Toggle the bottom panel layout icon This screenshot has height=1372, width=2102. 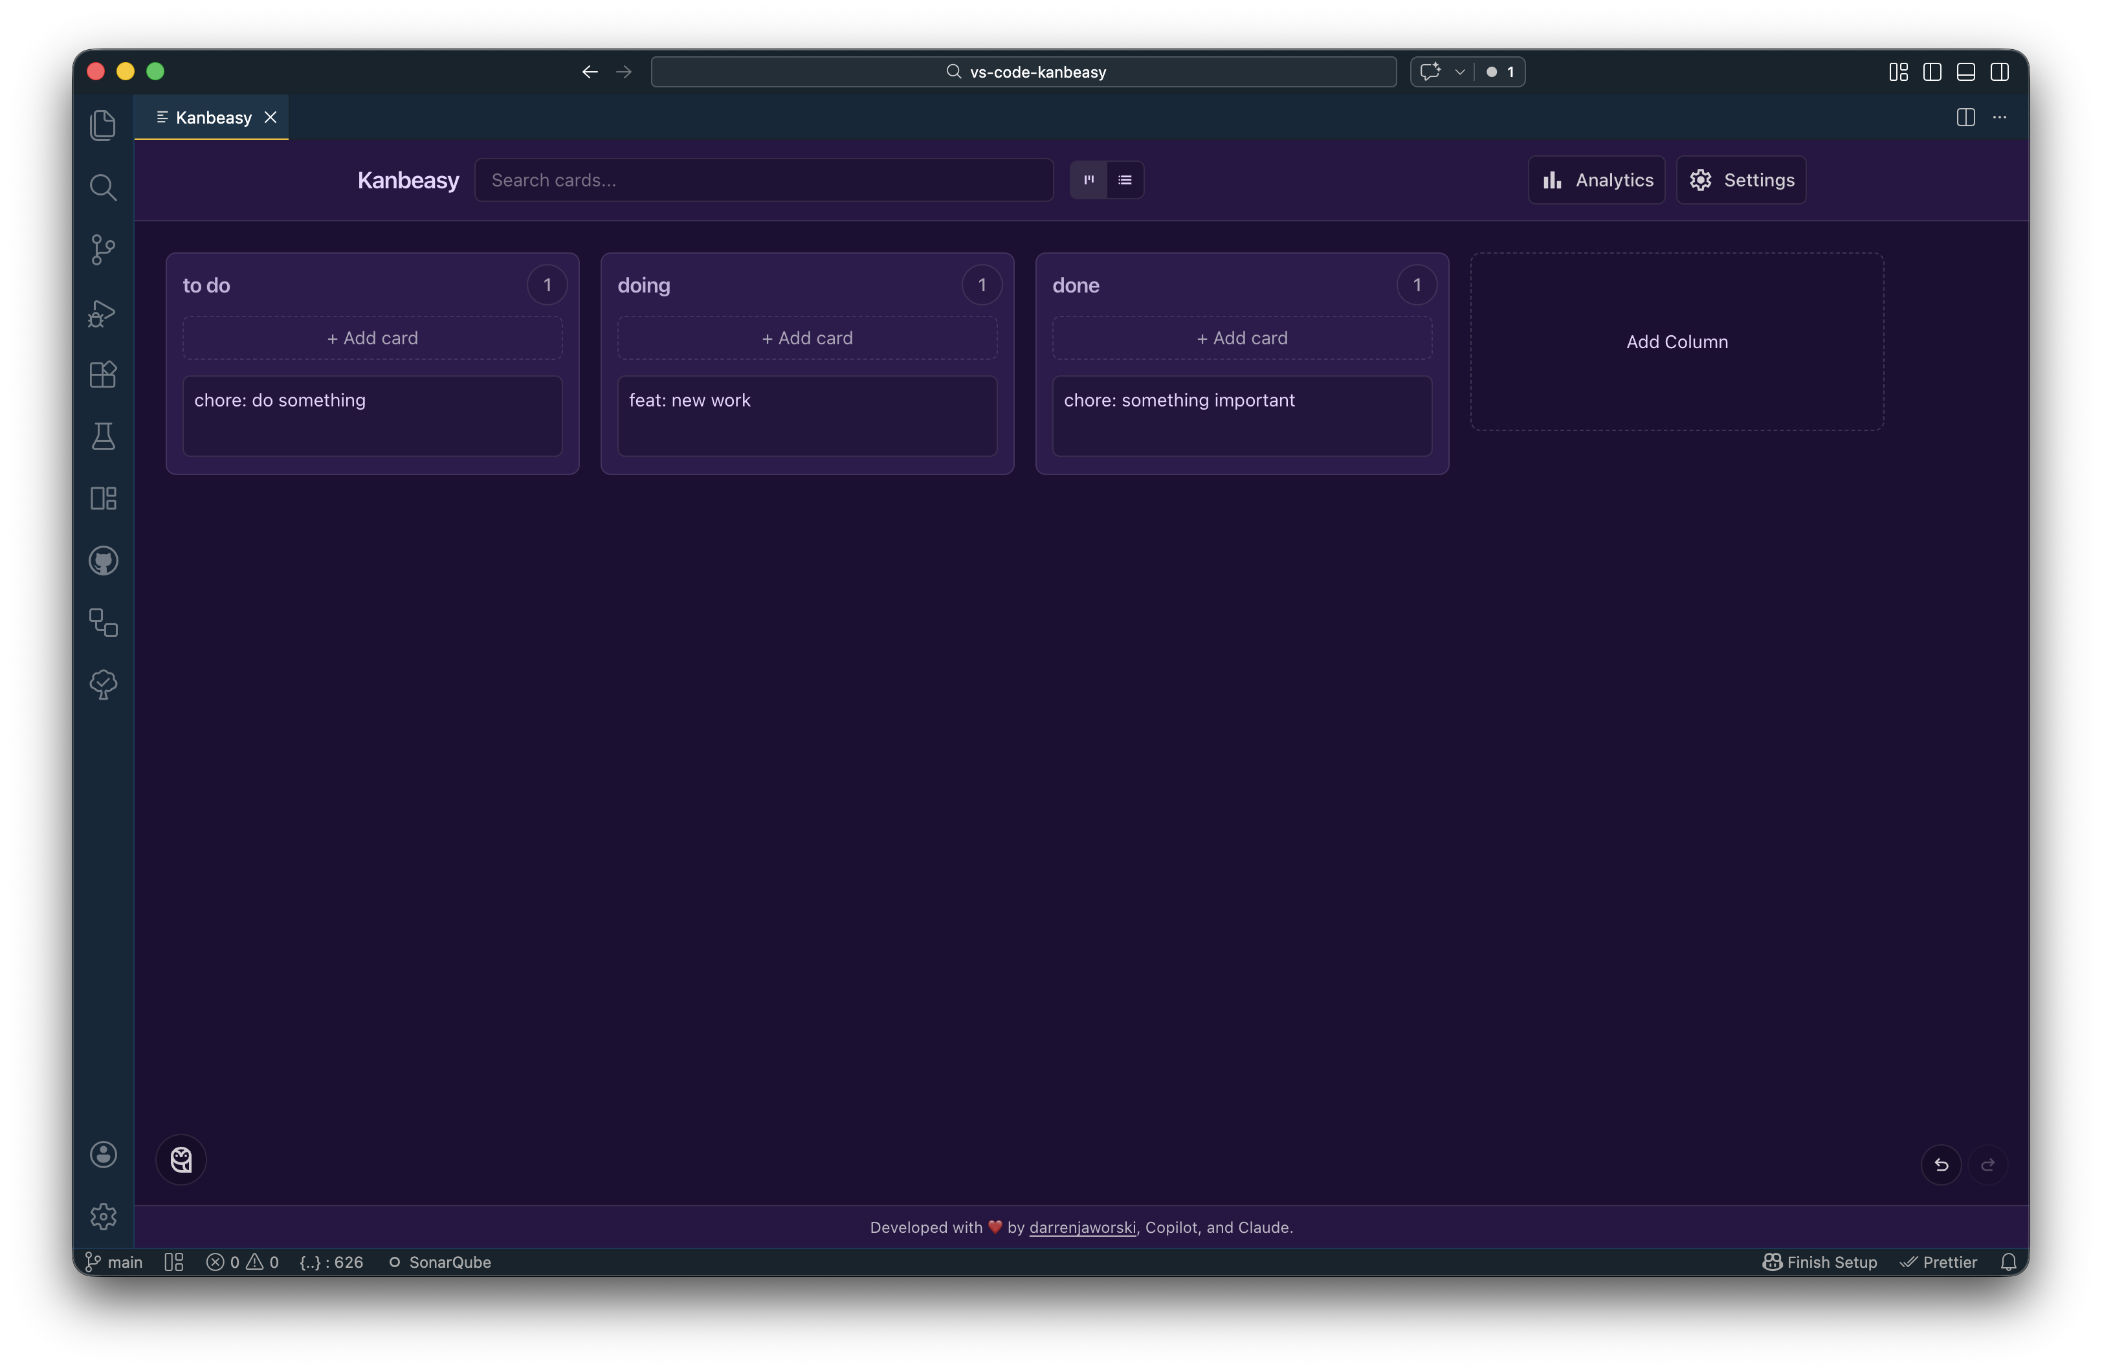(x=1965, y=72)
